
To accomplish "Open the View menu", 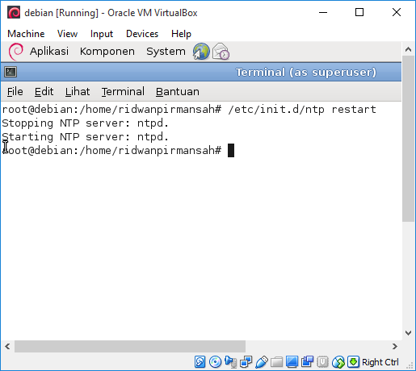I will pos(67,34).
